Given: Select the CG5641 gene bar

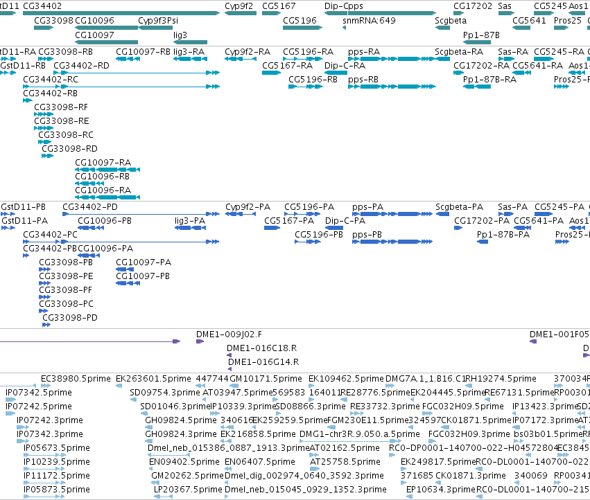Looking at the screenshot, I should point(521,28).
